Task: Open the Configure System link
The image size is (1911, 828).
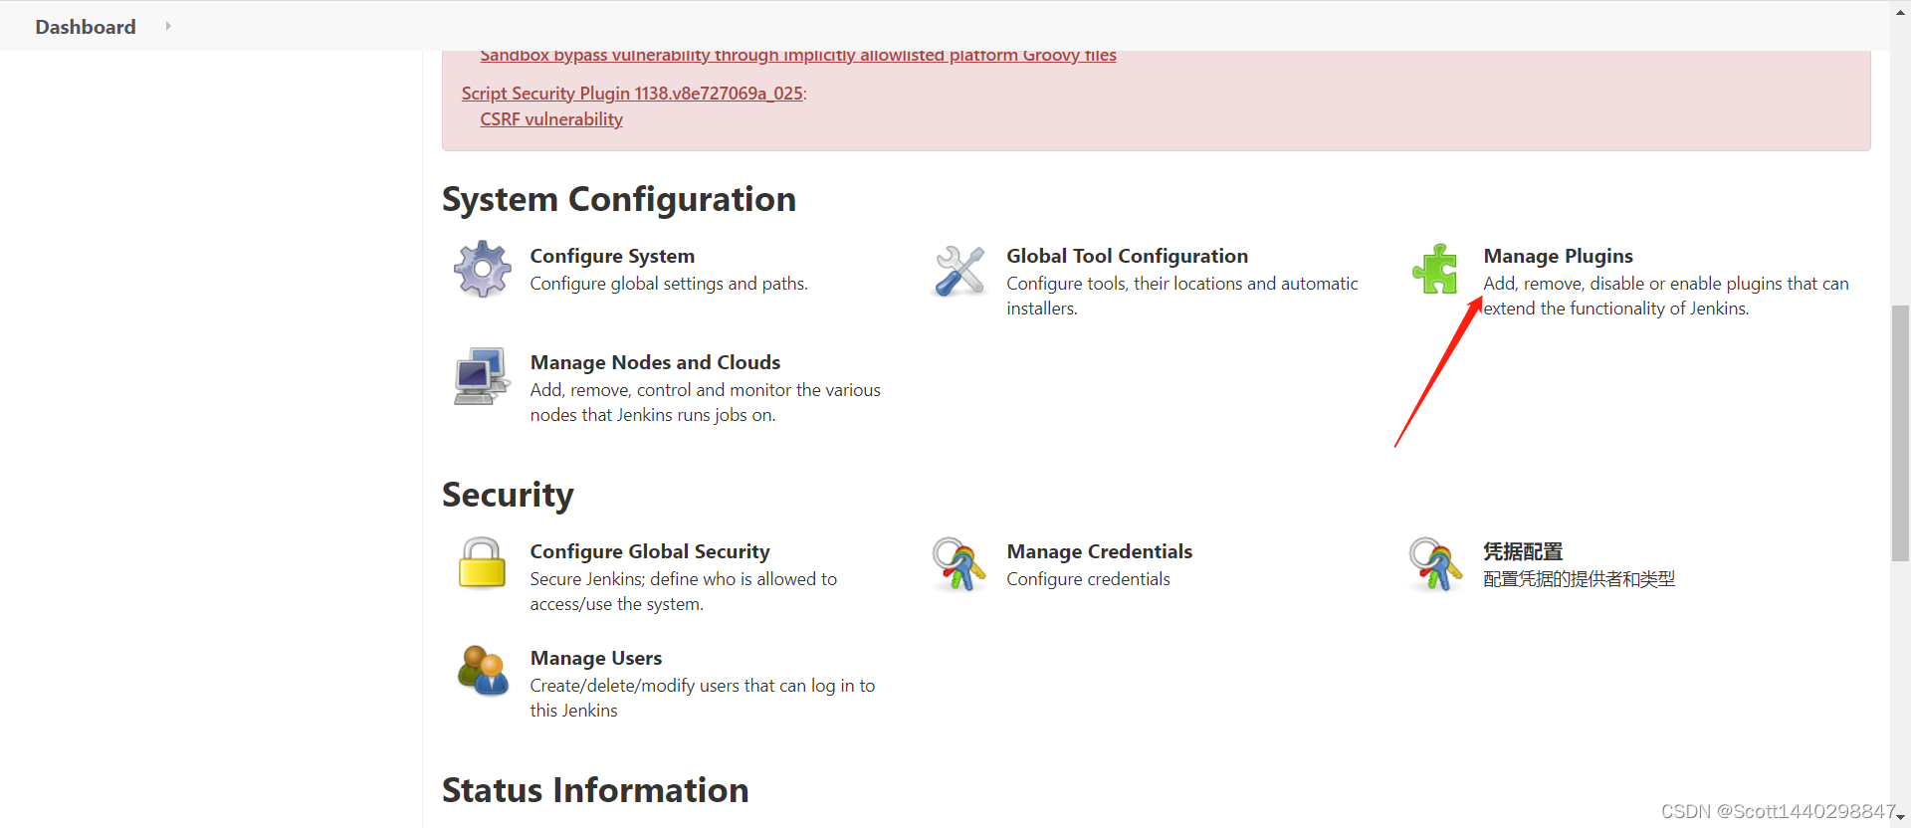Action: [612, 256]
